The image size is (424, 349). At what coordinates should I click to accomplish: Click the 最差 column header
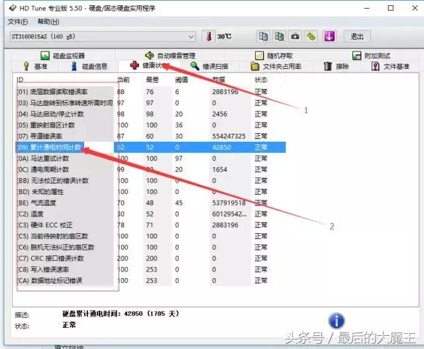pyautogui.click(x=152, y=79)
